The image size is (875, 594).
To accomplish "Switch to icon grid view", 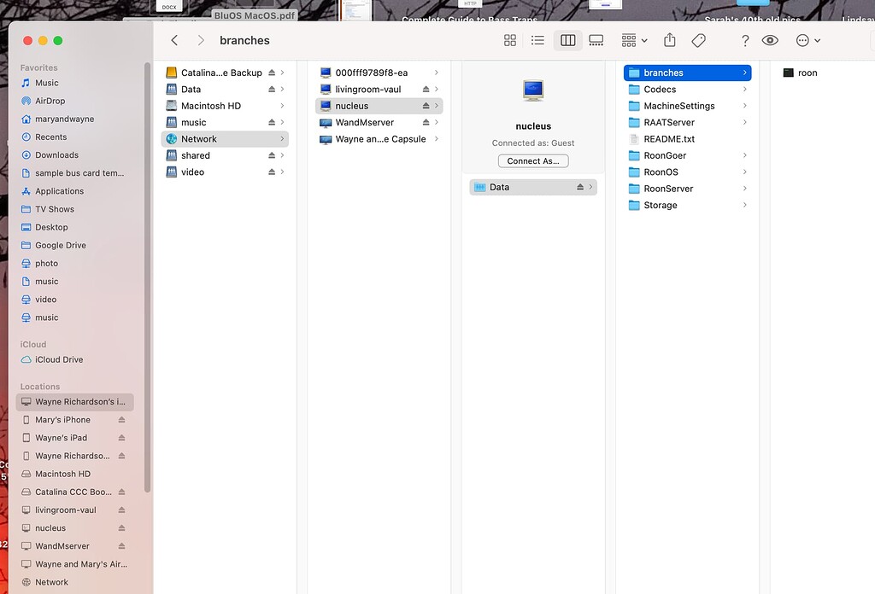I will 510,40.
